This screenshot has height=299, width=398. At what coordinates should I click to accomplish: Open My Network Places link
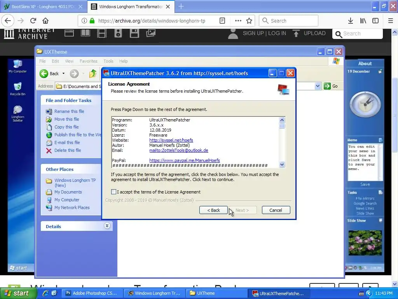point(72,208)
